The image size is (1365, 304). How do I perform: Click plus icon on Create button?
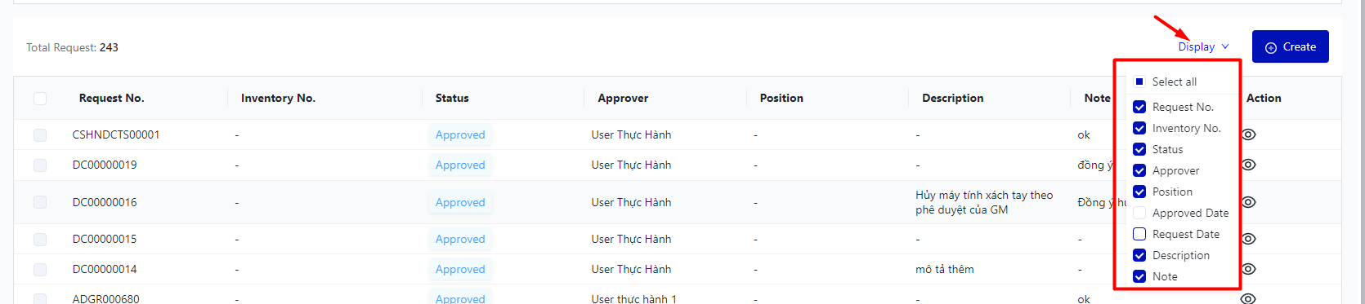(x=1271, y=47)
